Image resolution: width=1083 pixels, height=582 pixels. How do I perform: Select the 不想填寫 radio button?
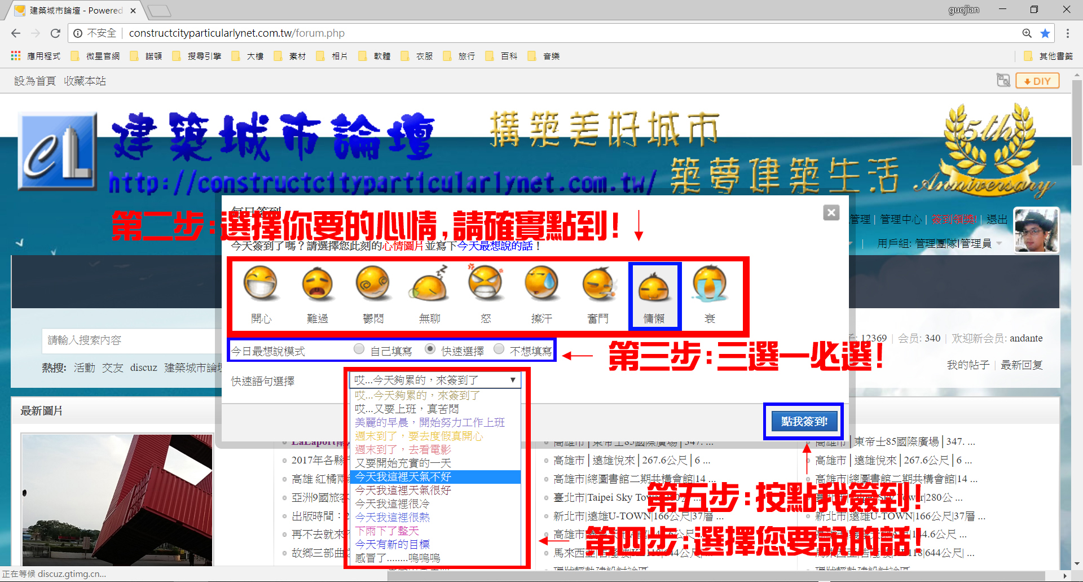pyautogui.click(x=499, y=349)
